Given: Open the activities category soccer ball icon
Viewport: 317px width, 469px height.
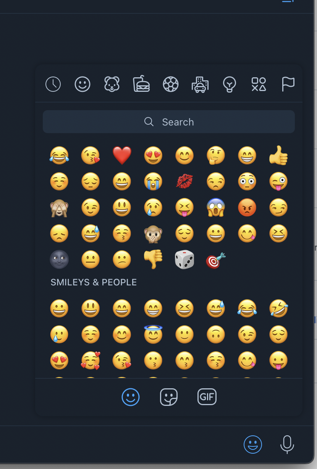Looking at the screenshot, I should tap(171, 84).
